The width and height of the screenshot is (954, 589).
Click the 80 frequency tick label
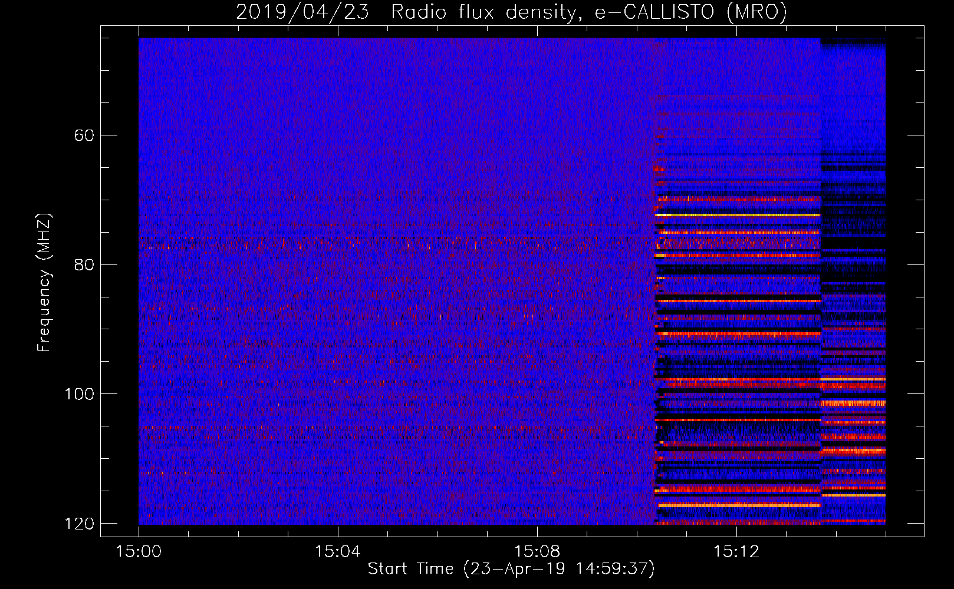point(84,264)
